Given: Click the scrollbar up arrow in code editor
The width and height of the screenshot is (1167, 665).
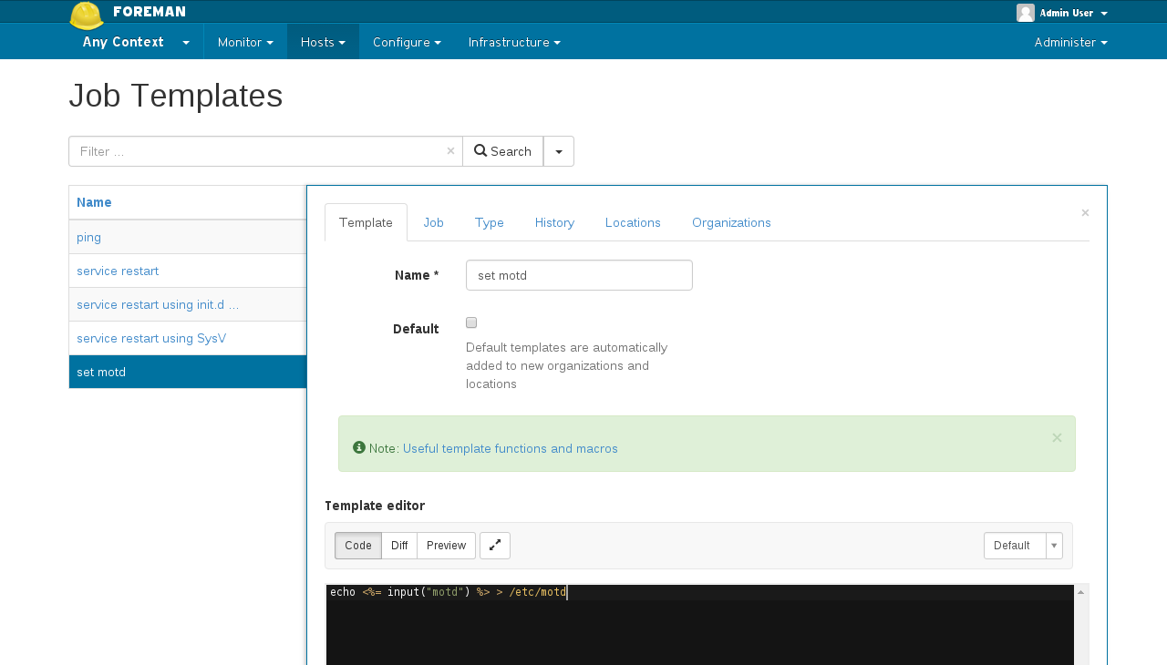Looking at the screenshot, I should tap(1081, 593).
